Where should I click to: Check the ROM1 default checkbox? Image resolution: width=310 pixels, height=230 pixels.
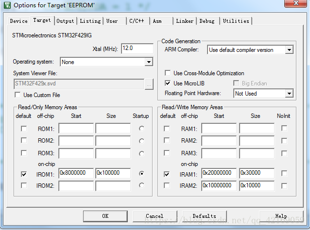(x=24, y=129)
